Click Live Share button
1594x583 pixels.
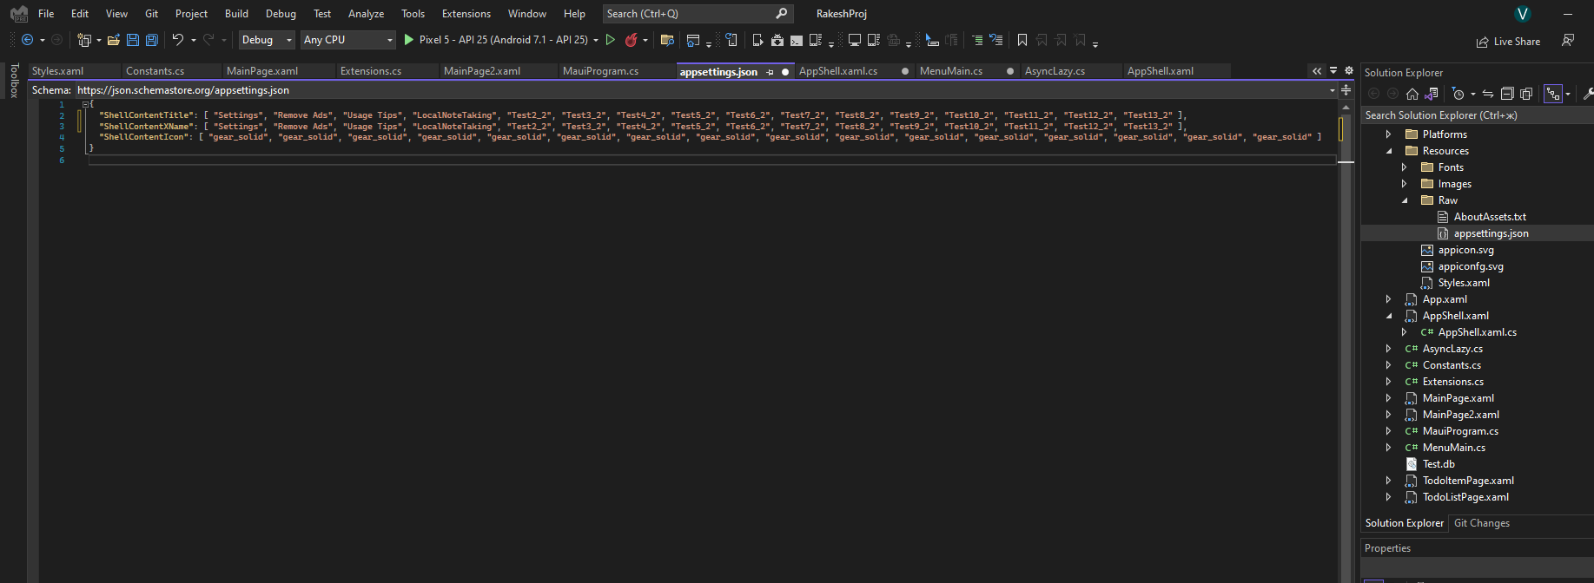(1508, 42)
